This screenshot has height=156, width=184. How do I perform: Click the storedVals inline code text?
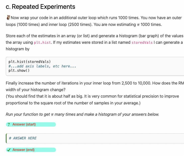coord(142,43)
